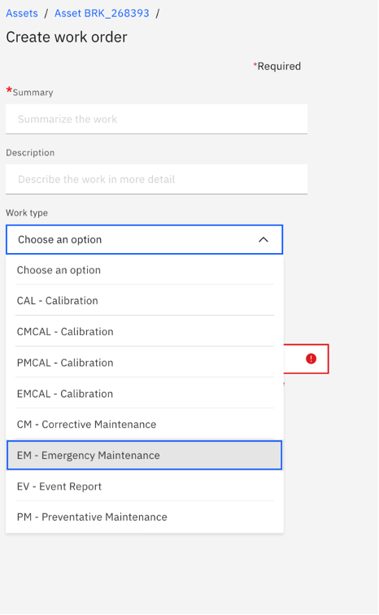Click the Work type combo box header

145,239
